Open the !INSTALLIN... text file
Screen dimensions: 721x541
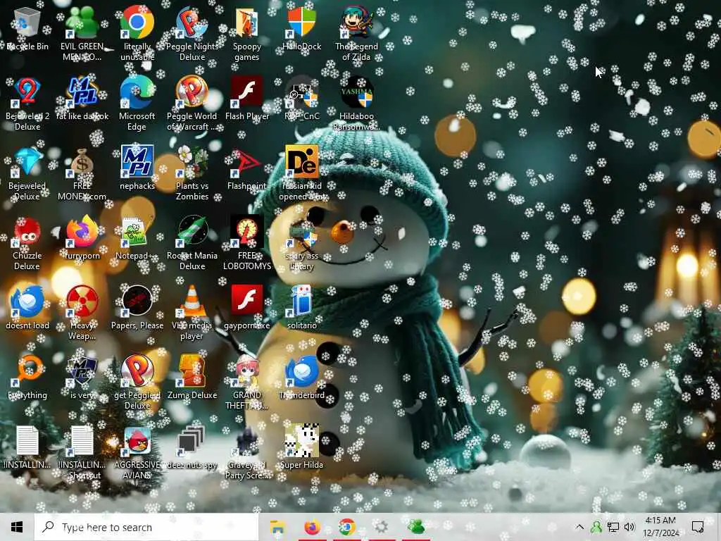tap(27, 447)
